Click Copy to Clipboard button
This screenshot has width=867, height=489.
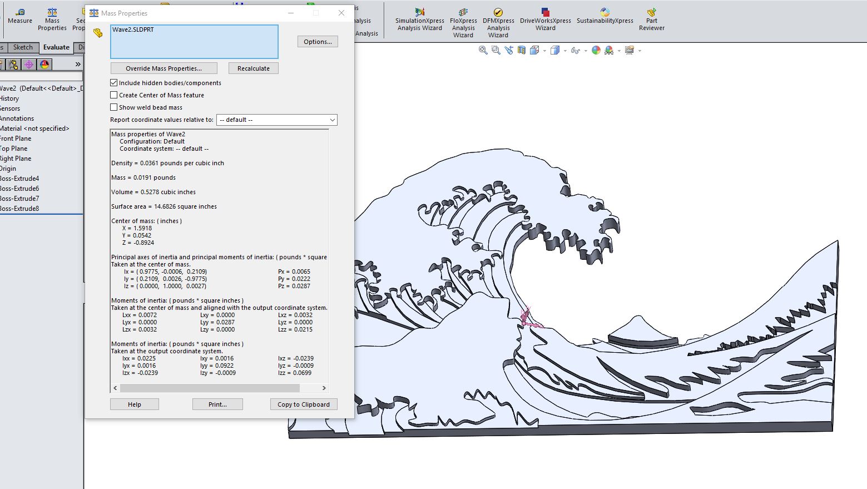pos(303,404)
